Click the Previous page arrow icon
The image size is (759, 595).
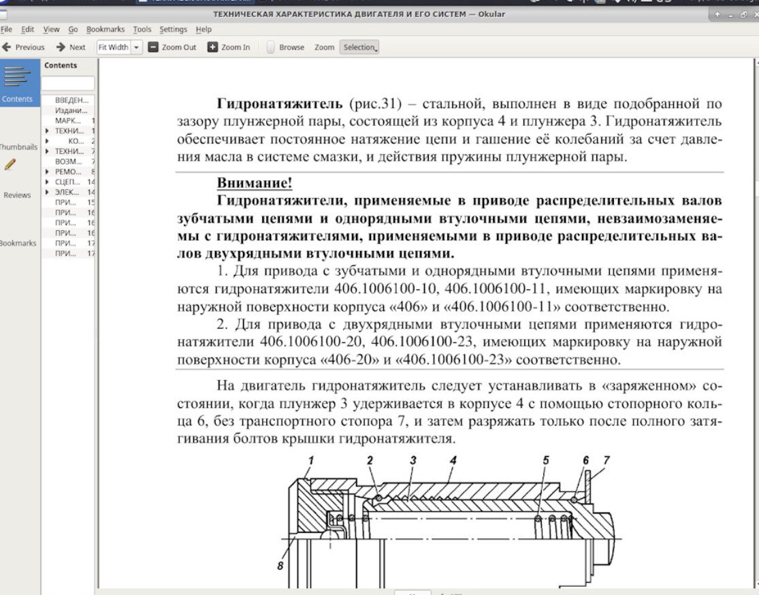coord(6,47)
